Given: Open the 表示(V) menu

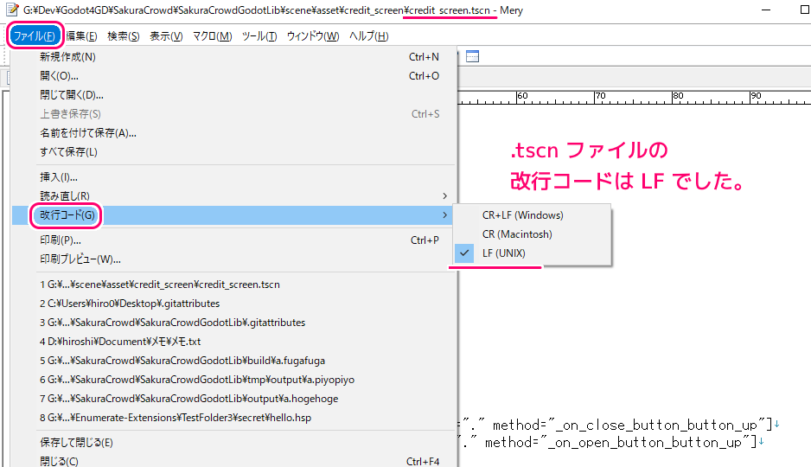Looking at the screenshot, I should coord(166,36).
